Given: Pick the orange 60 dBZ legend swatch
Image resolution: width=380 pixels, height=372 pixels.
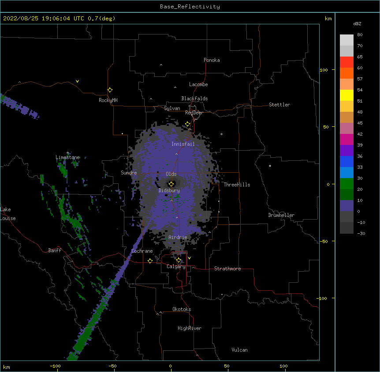Looking at the screenshot, I should [x=346, y=73].
